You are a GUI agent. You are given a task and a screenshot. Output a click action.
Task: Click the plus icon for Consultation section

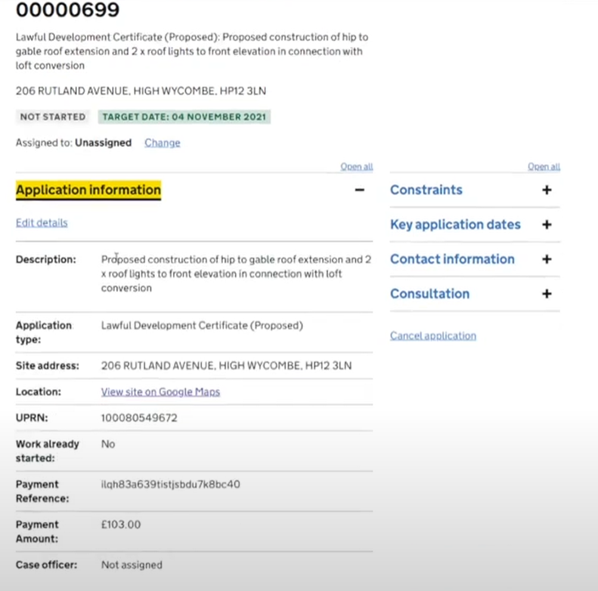pyautogui.click(x=547, y=294)
